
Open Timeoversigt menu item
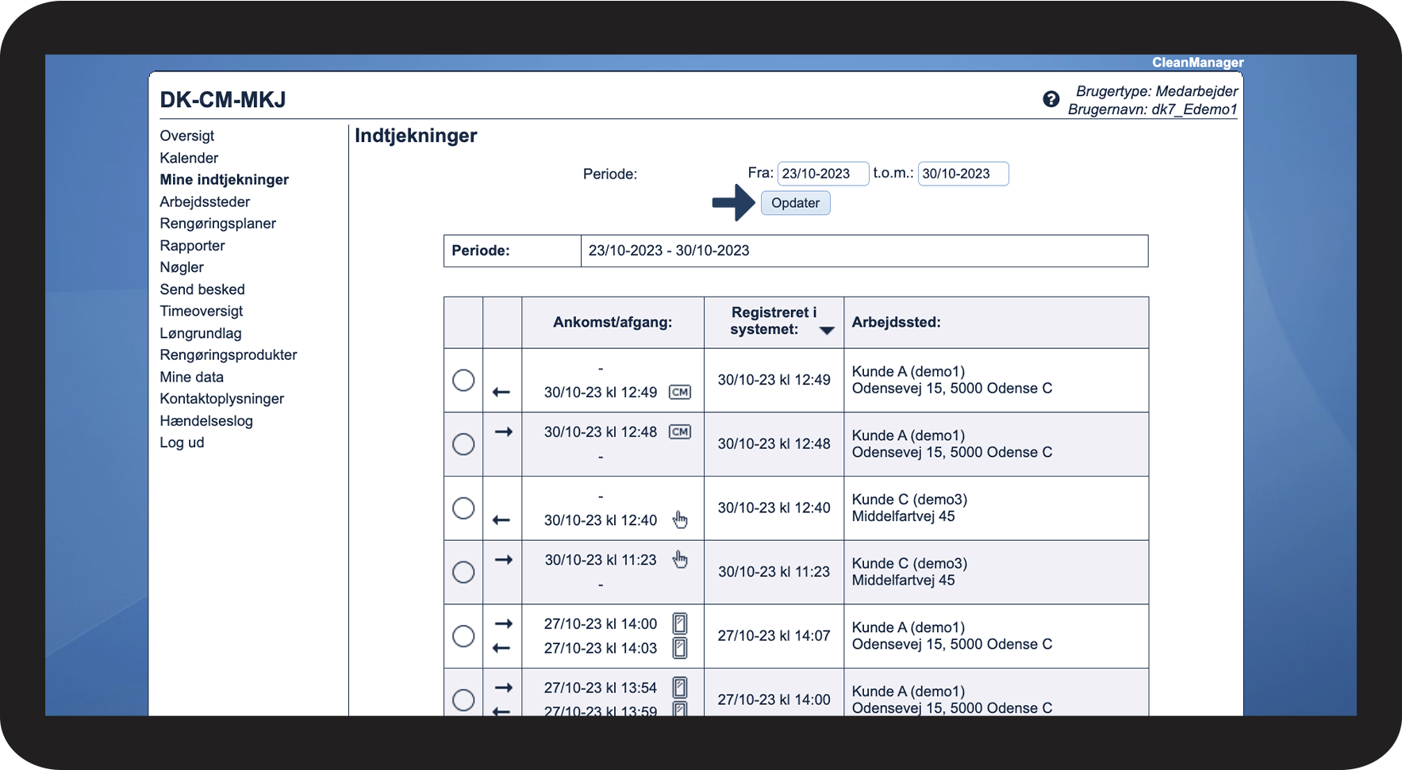click(x=202, y=311)
